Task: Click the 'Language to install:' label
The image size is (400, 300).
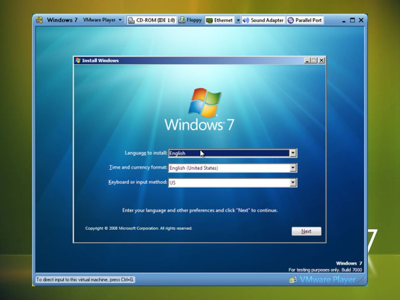Action: (x=146, y=153)
